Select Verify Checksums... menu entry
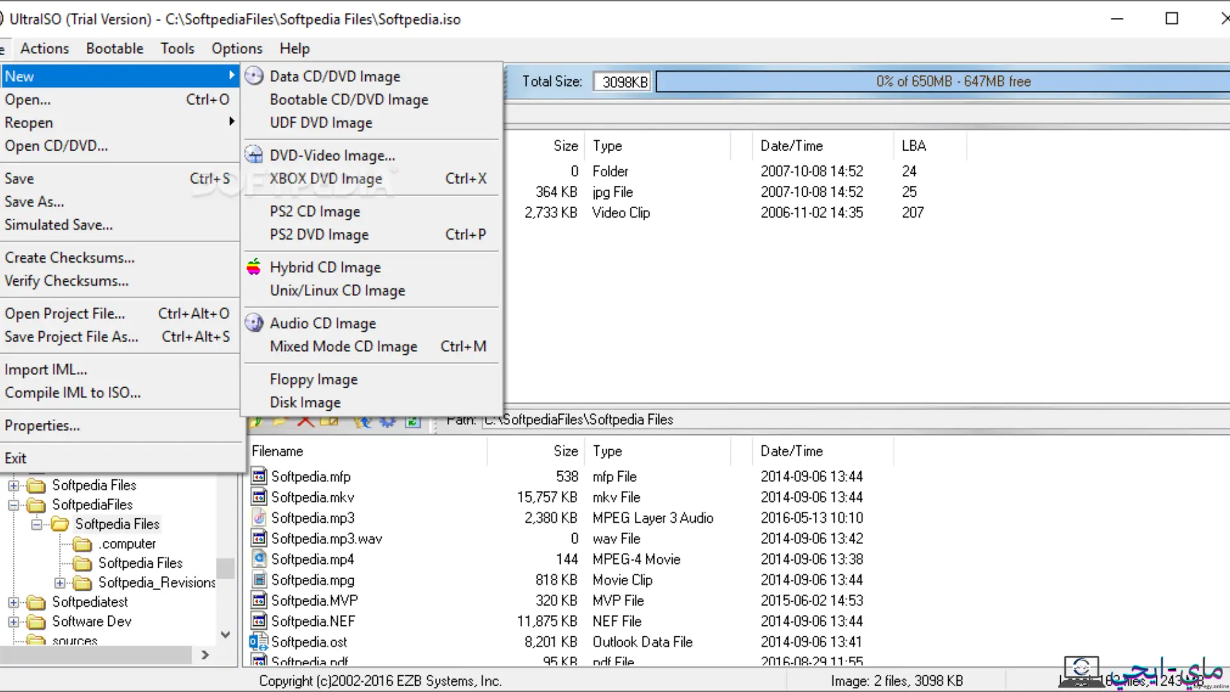The image size is (1230, 692). pyautogui.click(x=120, y=281)
